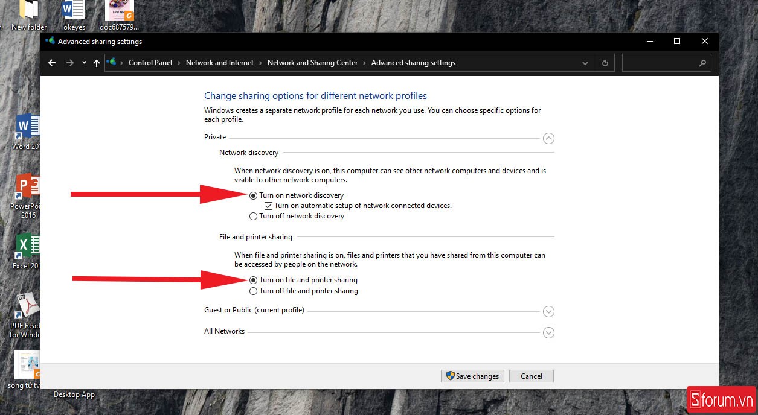The height and width of the screenshot is (415, 758).
Task: Click the Up one level arrow
Action: (97, 63)
